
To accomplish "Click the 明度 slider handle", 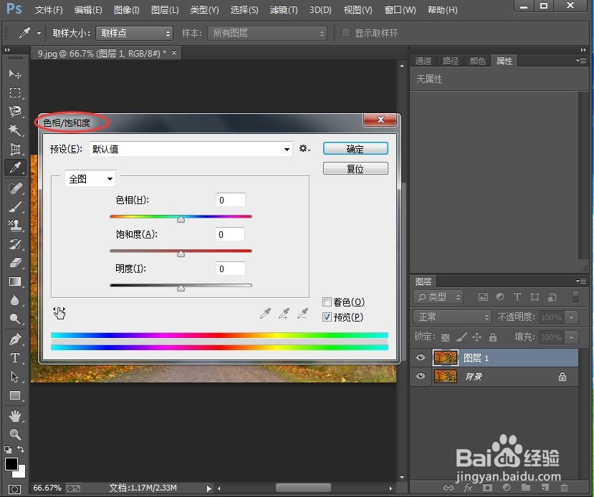I will (x=181, y=288).
